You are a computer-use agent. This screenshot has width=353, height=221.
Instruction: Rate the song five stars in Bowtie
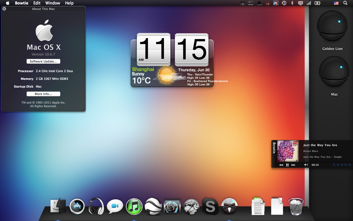pos(350,165)
